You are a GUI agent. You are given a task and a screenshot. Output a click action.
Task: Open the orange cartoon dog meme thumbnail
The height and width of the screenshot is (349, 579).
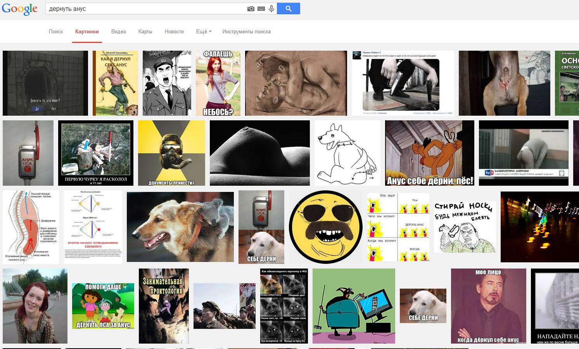coord(430,153)
